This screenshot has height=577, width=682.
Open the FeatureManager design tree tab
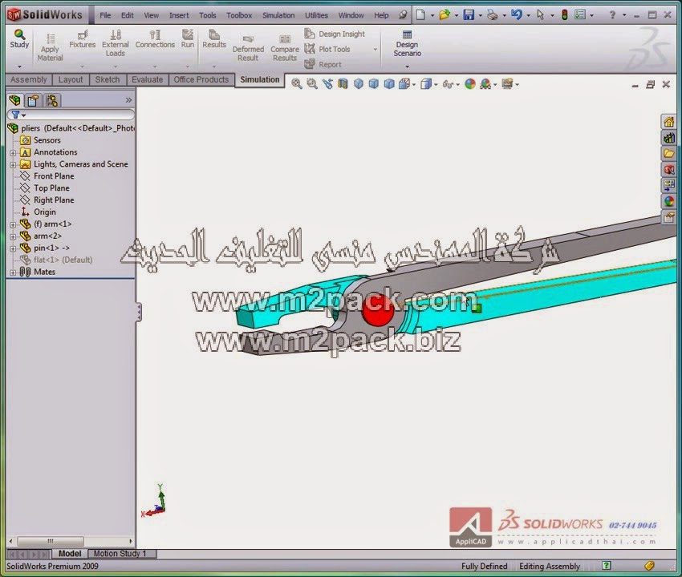click(14, 100)
